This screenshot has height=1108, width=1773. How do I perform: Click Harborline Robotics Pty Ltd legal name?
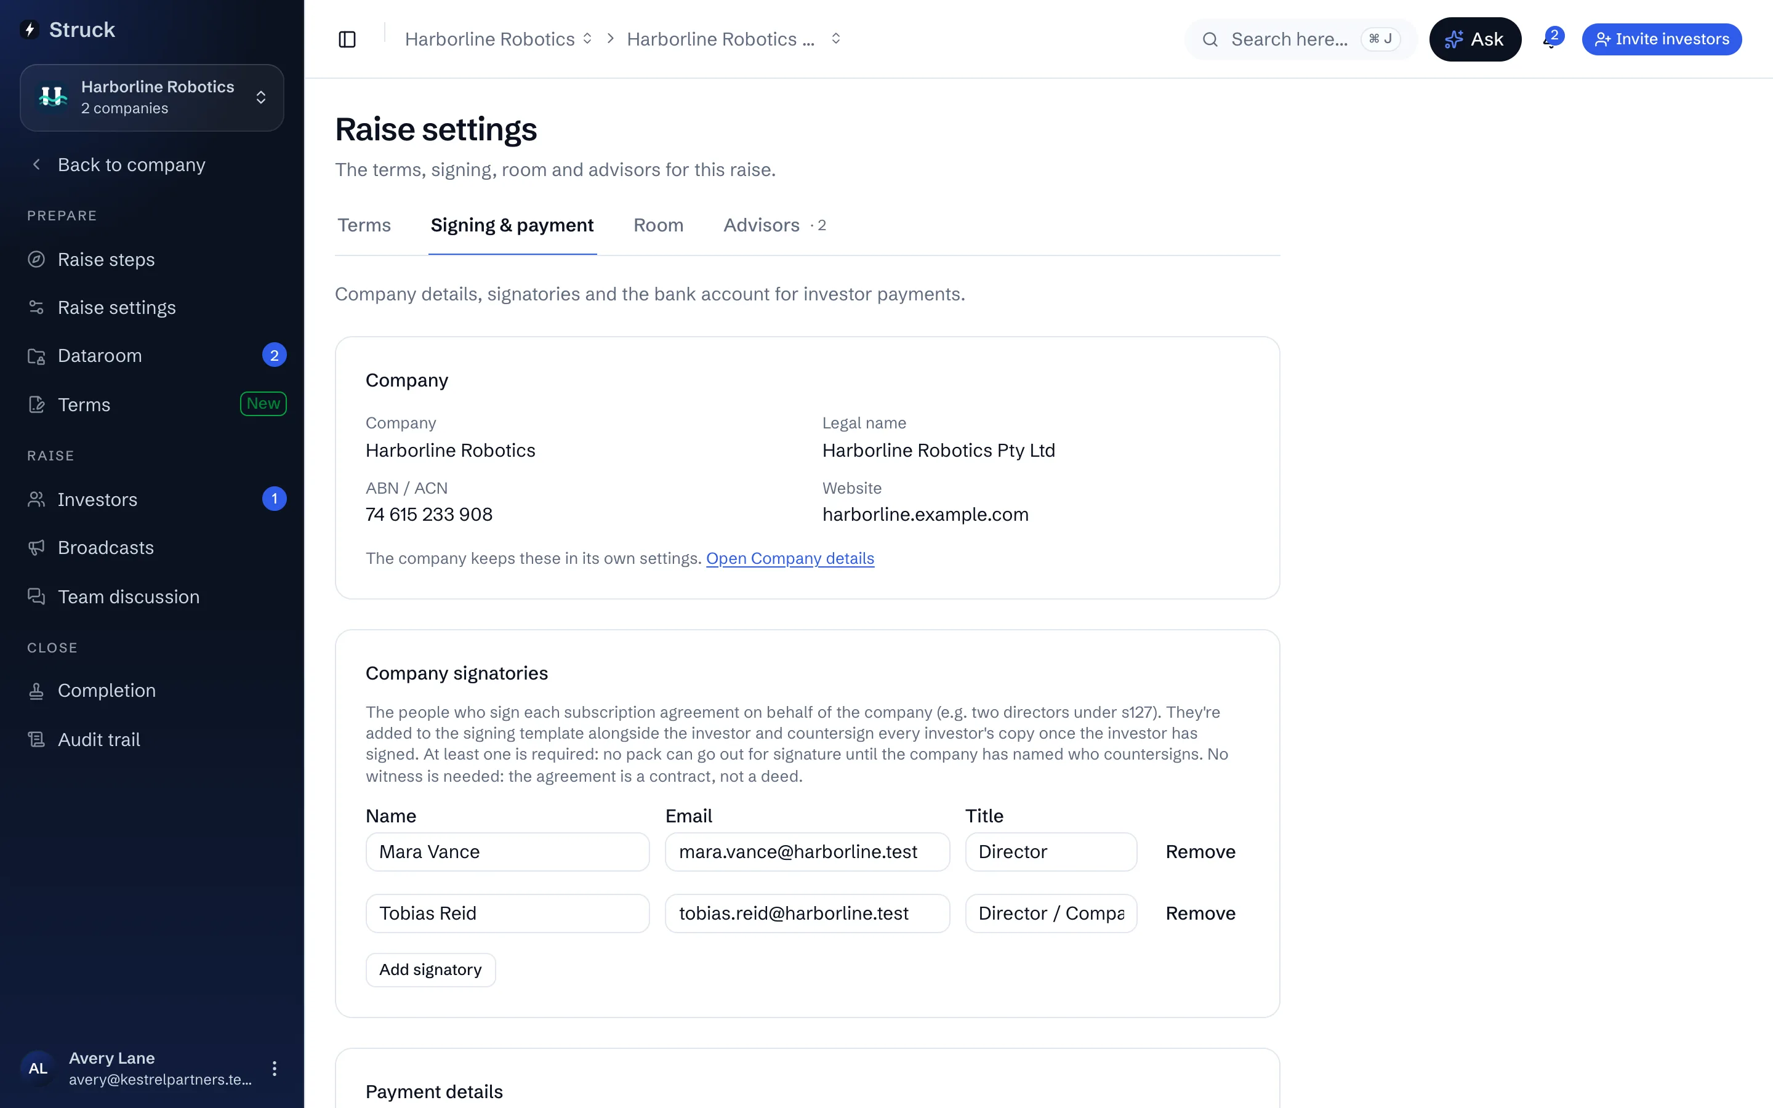pyautogui.click(x=938, y=450)
